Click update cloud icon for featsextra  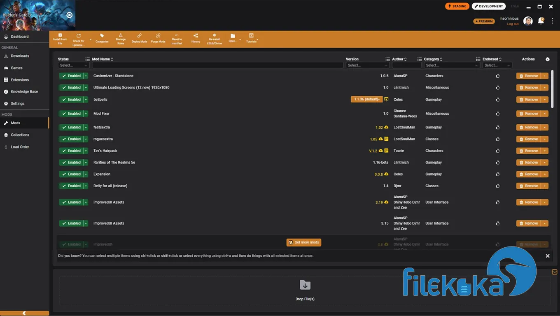386,127
